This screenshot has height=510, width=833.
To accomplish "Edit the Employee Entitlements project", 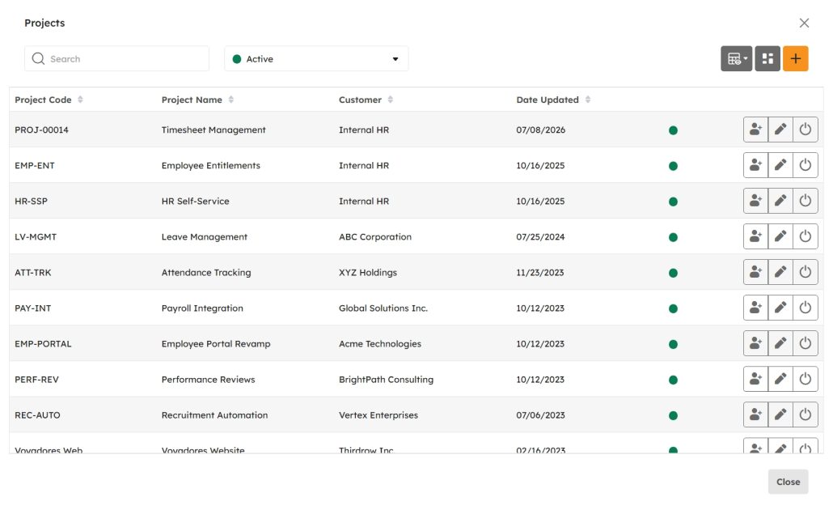I will click(x=780, y=165).
